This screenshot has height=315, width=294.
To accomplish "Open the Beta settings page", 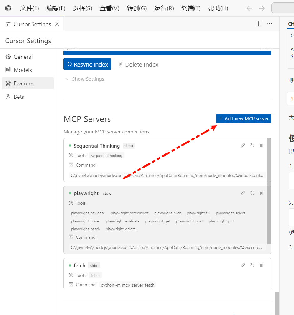I will click(19, 97).
